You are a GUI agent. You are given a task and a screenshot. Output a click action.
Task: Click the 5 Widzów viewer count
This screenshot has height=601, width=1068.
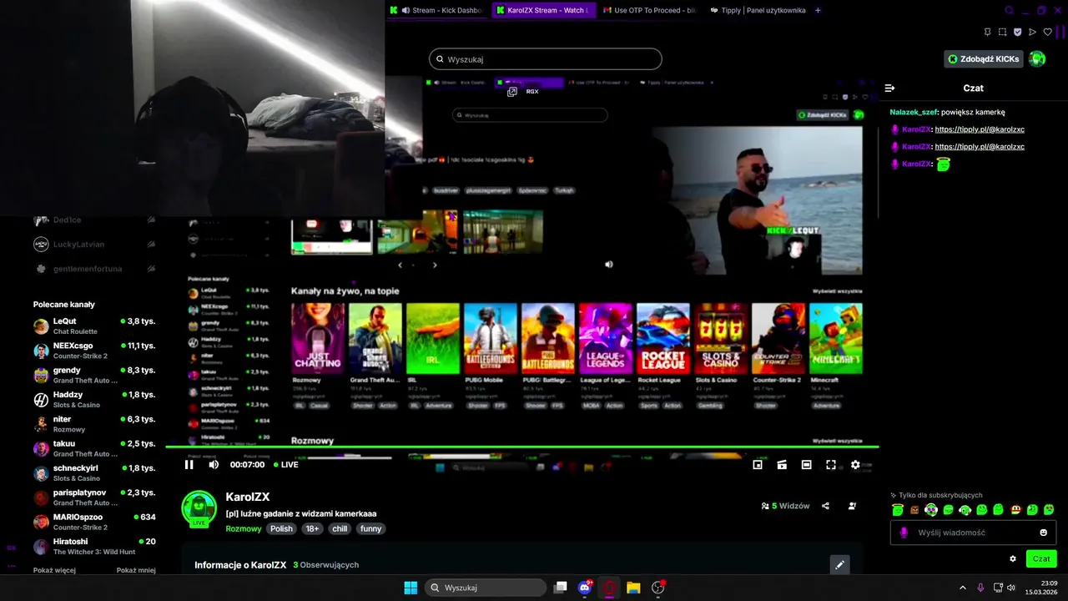785,506
